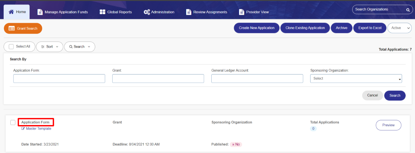Expand the Search filter dropdown
Viewport: 415px width, 153px height.
coord(80,47)
